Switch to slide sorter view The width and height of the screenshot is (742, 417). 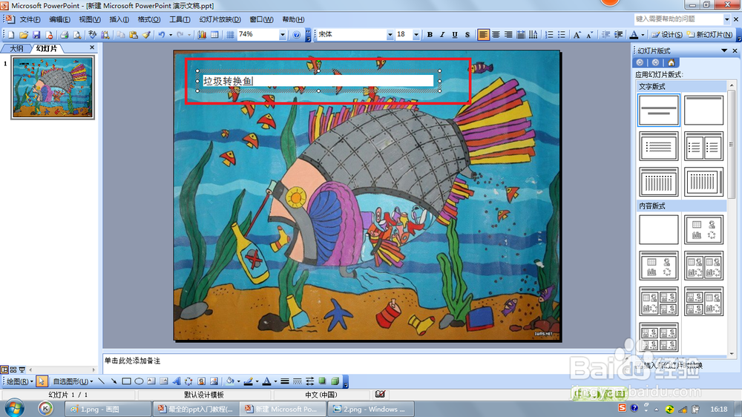pos(13,370)
